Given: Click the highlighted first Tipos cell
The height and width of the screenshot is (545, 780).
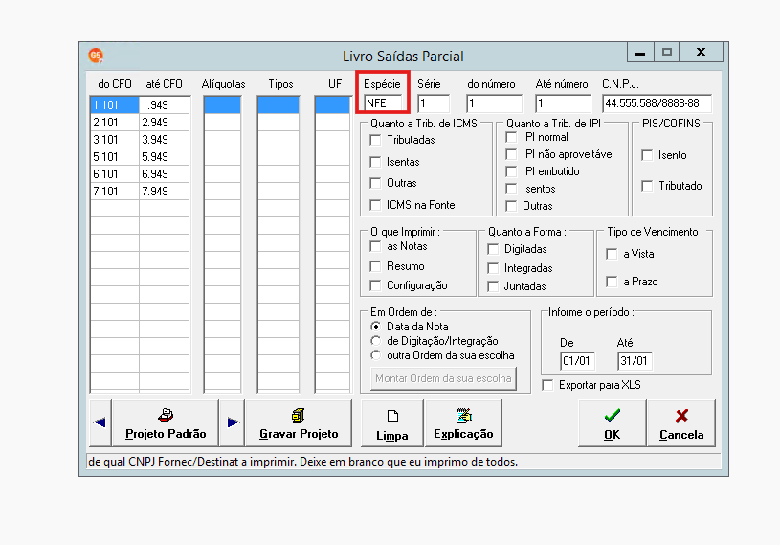Looking at the screenshot, I should [279, 105].
